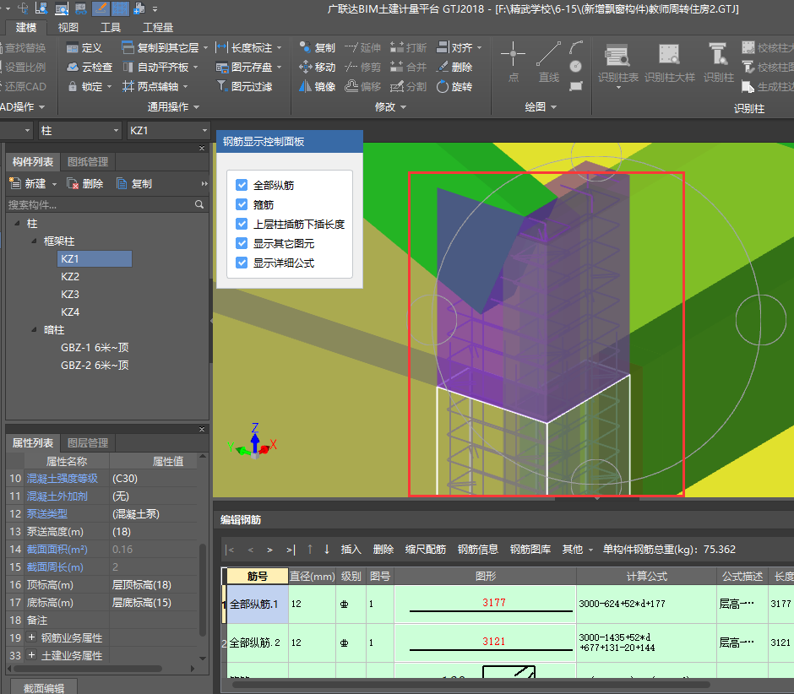Select the 复制 tool in the 修改 group
This screenshot has width=794, height=694.
pos(318,48)
